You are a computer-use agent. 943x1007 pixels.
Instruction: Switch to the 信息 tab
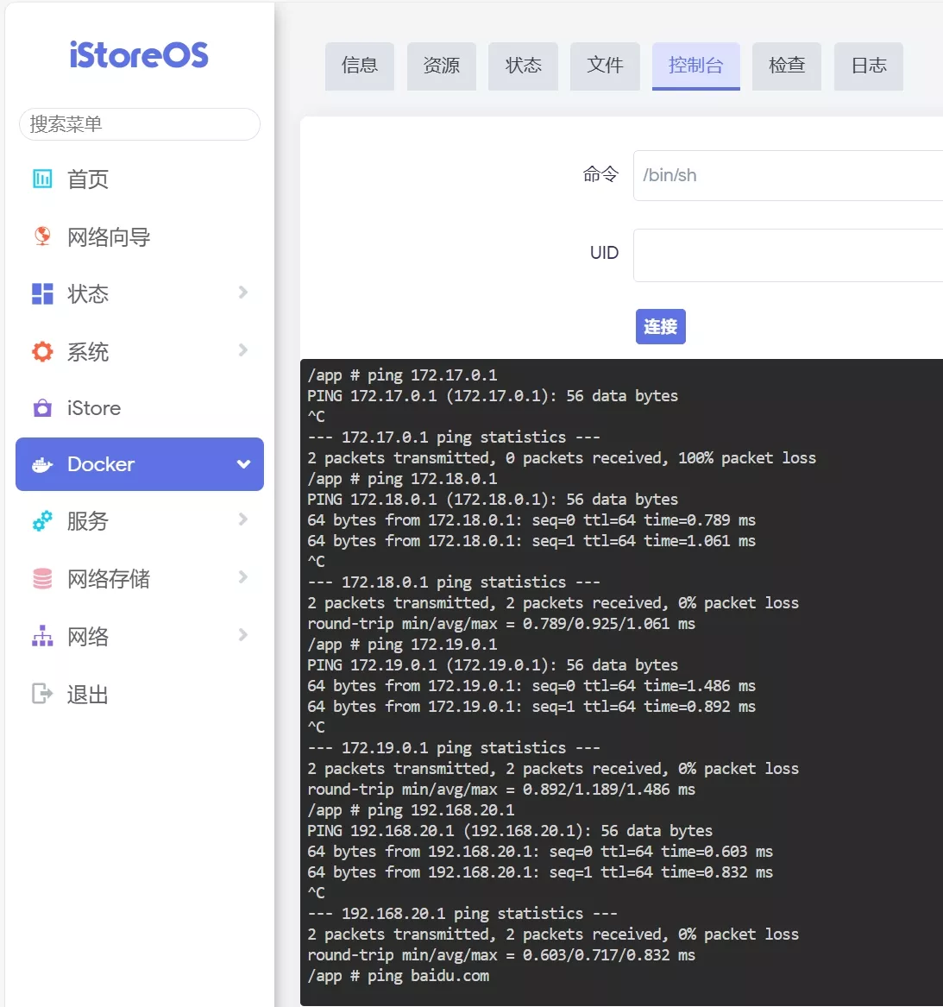360,66
